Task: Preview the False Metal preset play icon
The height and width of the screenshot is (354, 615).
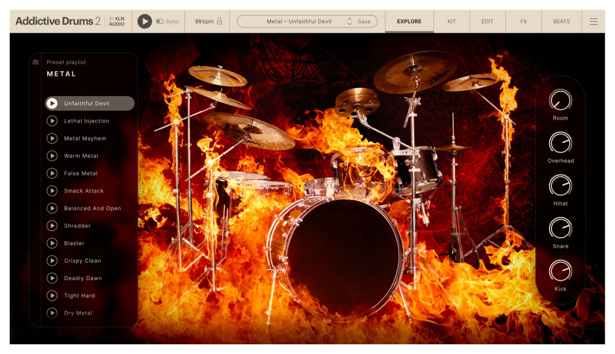Action: (x=52, y=173)
